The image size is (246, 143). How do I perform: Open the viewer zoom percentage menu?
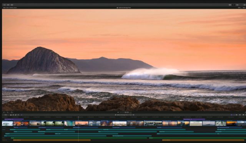pyautogui.click(x=239, y=8)
